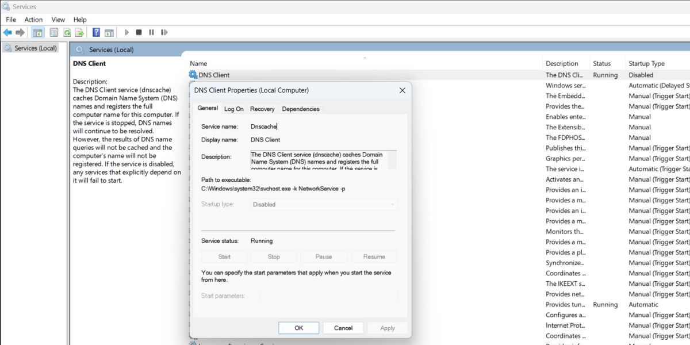Switch to the Log On tab
The height and width of the screenshot is (345, 690).
(x=234, y=109)
